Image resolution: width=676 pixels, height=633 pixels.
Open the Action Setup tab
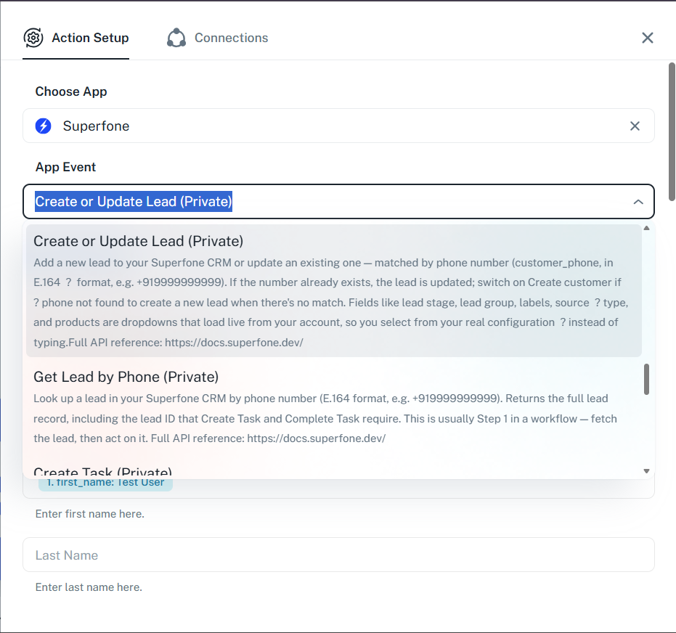(x=76, y=38)
